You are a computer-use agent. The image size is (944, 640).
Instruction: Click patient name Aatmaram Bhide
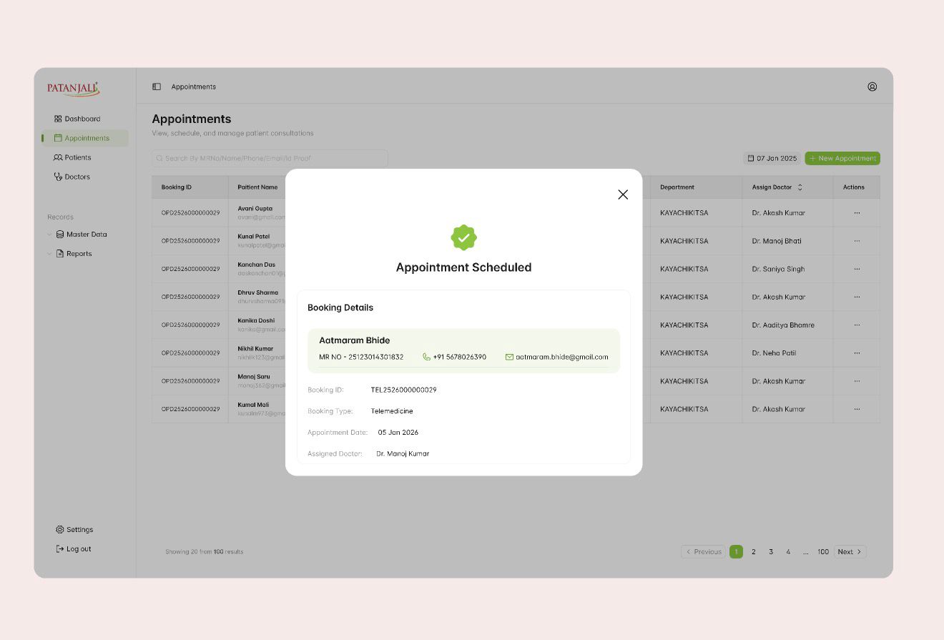[355, 340]
